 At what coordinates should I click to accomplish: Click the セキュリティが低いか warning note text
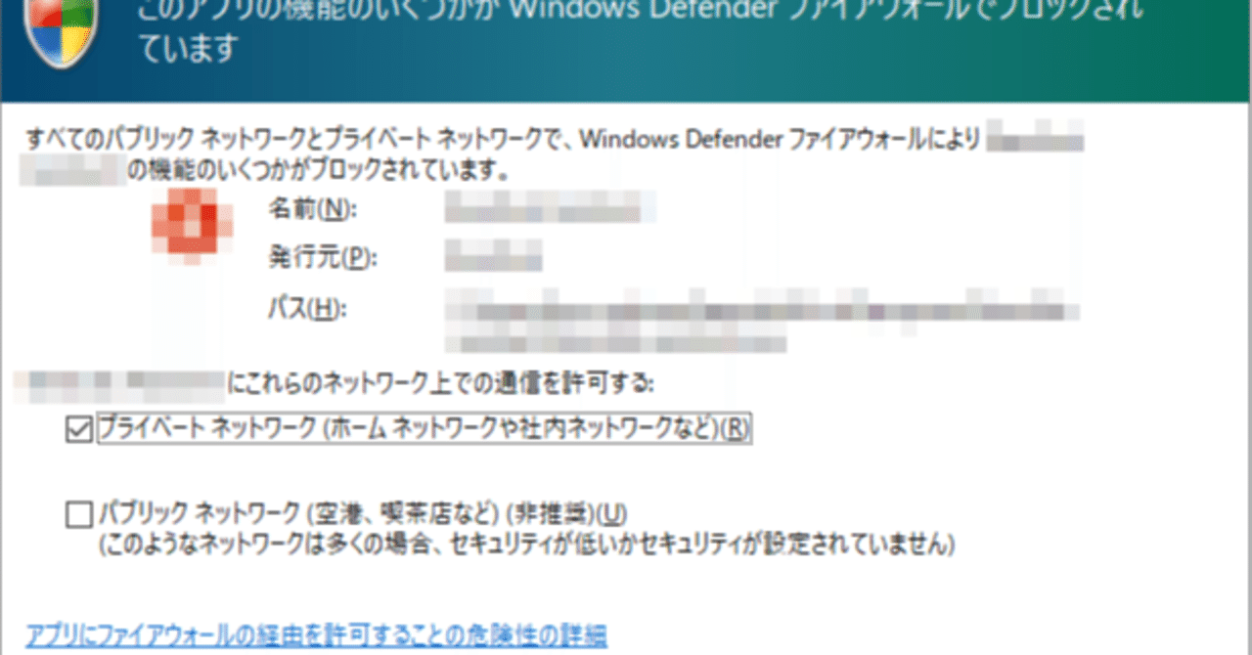(x=526, y=541)
